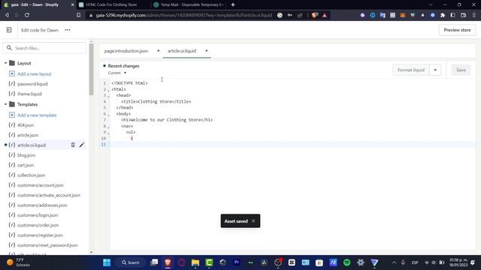Screen dimensions: 481x270
Task: Switch to Temp Mail browser tab
Action: (189, 4)
